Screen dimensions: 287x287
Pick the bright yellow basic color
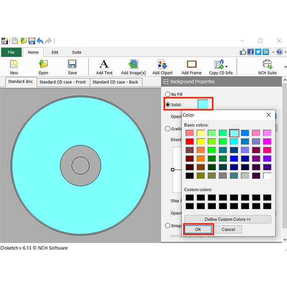click(201, 141)
